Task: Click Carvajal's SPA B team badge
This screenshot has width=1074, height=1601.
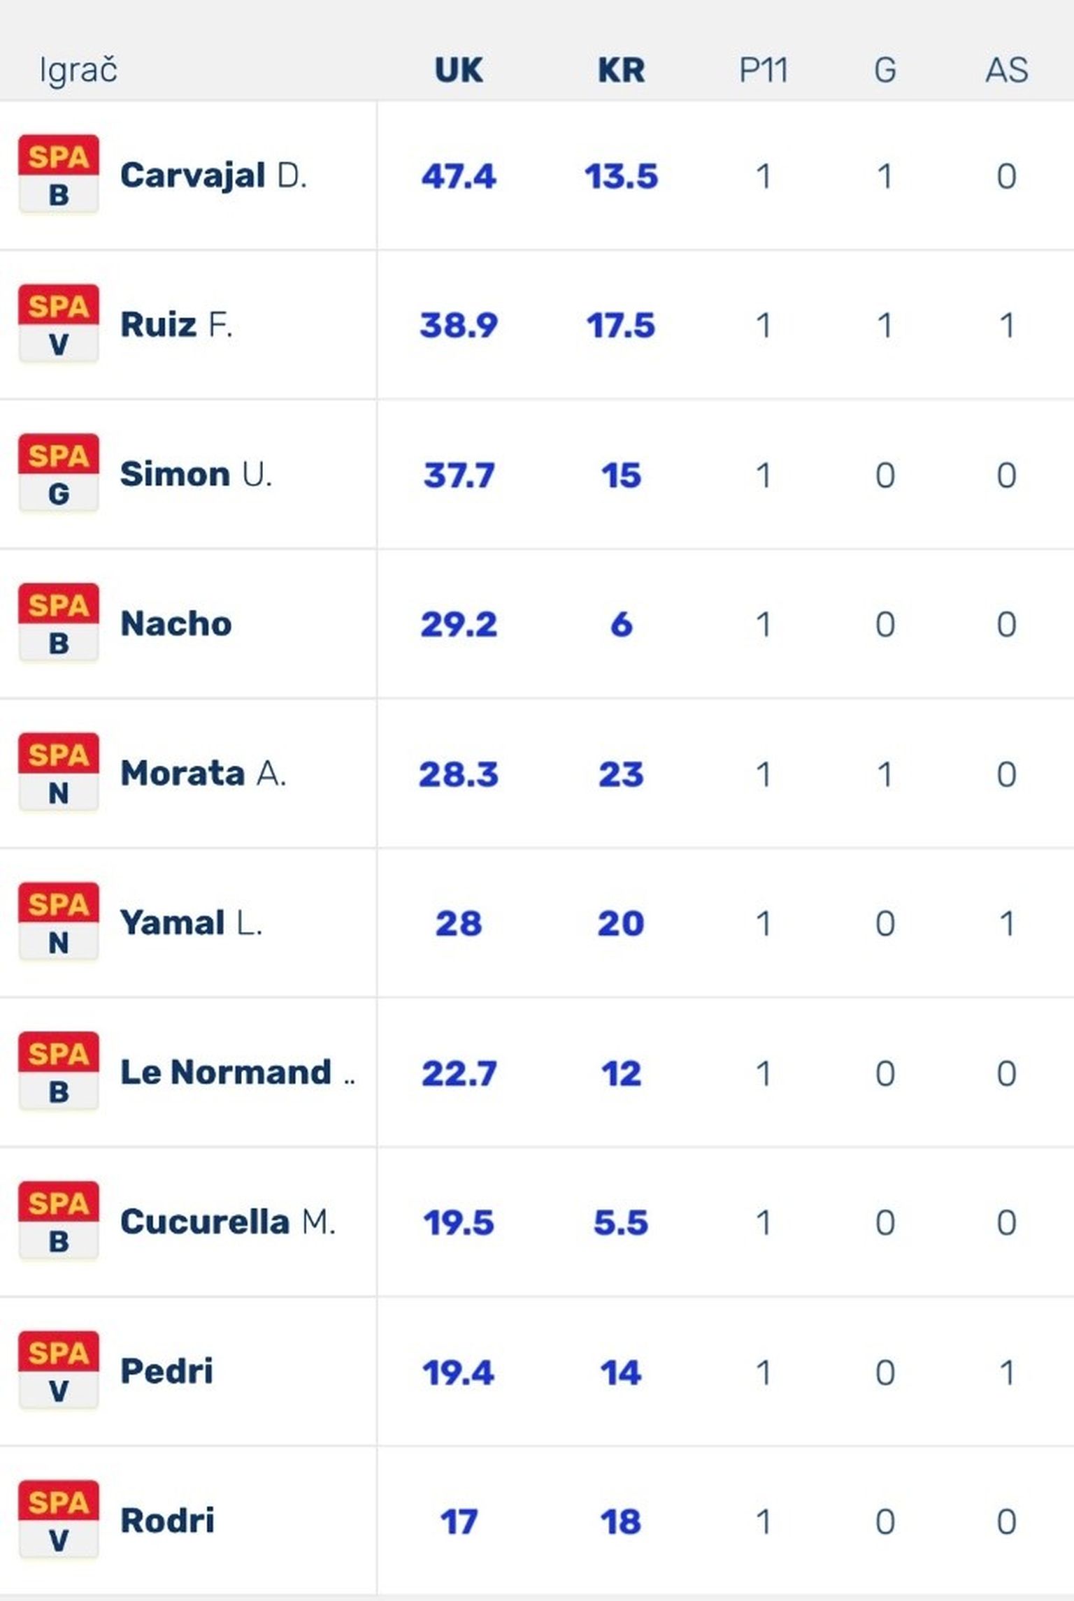Action: coord(59,174)
